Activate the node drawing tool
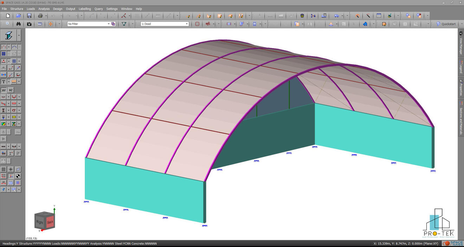 pyautogui.click(x=3, y=47)
